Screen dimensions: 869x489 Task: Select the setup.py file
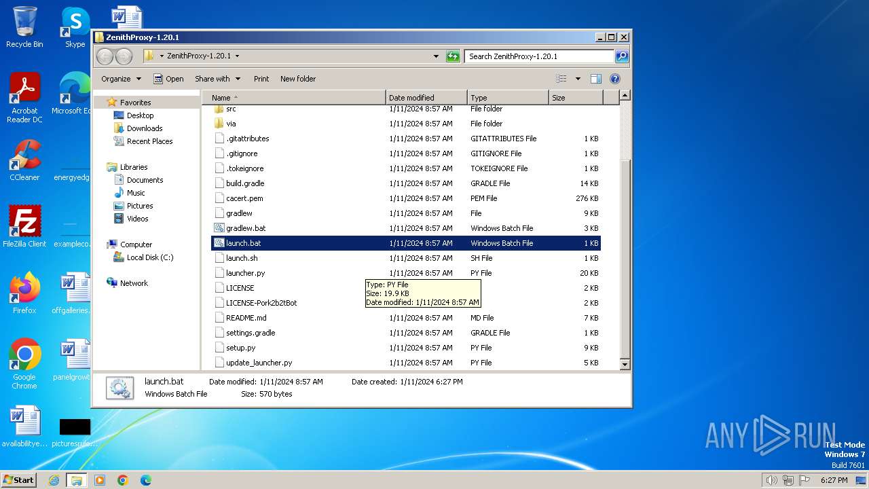(406, 348)
